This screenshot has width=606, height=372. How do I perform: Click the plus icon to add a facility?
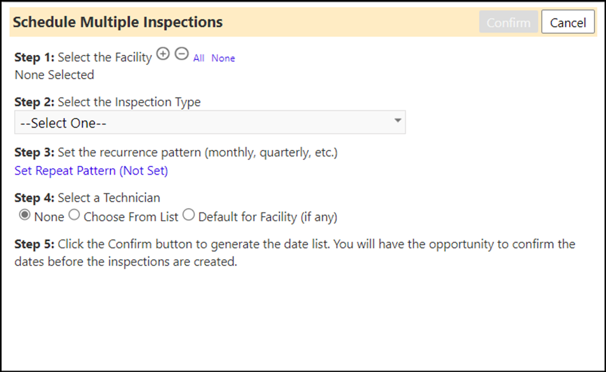click(x=163, y=54)
